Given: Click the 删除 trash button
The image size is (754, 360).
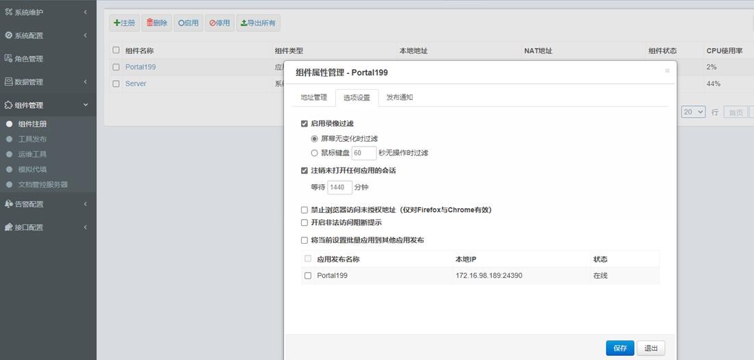Looking at the screenshot, I should point(157,23).
